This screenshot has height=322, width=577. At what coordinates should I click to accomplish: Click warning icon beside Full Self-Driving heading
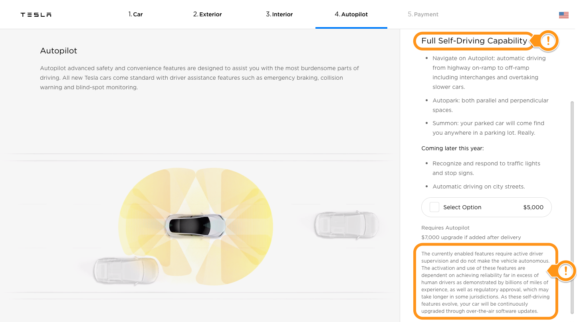[548, 41]
